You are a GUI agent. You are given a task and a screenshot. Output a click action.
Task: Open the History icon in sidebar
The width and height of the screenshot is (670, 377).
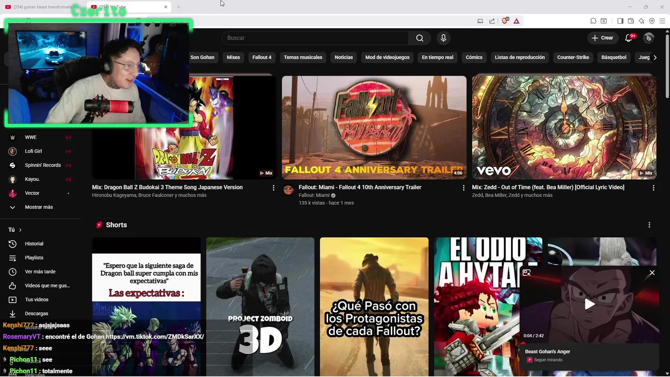(13, 243)
